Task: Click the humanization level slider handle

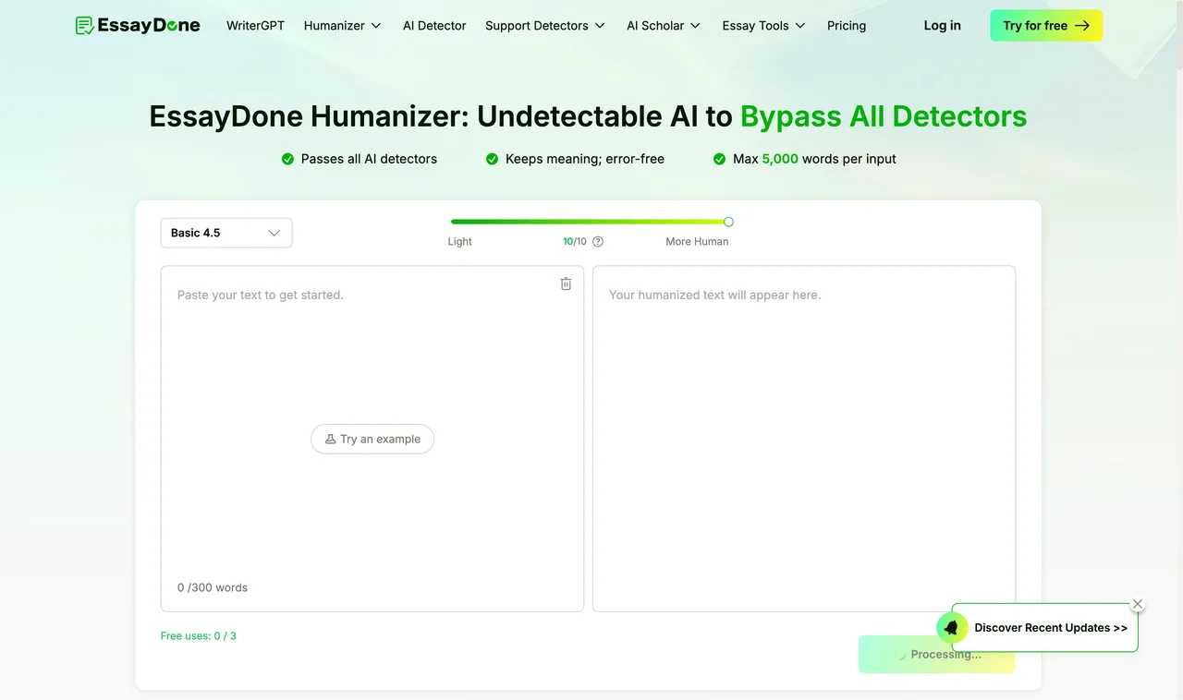Action: tap(728, 222)
